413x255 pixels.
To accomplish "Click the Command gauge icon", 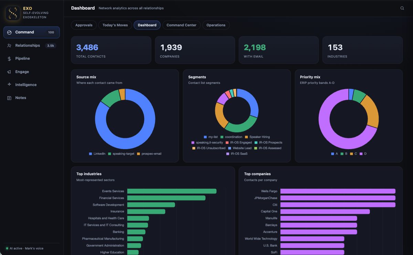I will pyautogui.click(x=9, y=32).
